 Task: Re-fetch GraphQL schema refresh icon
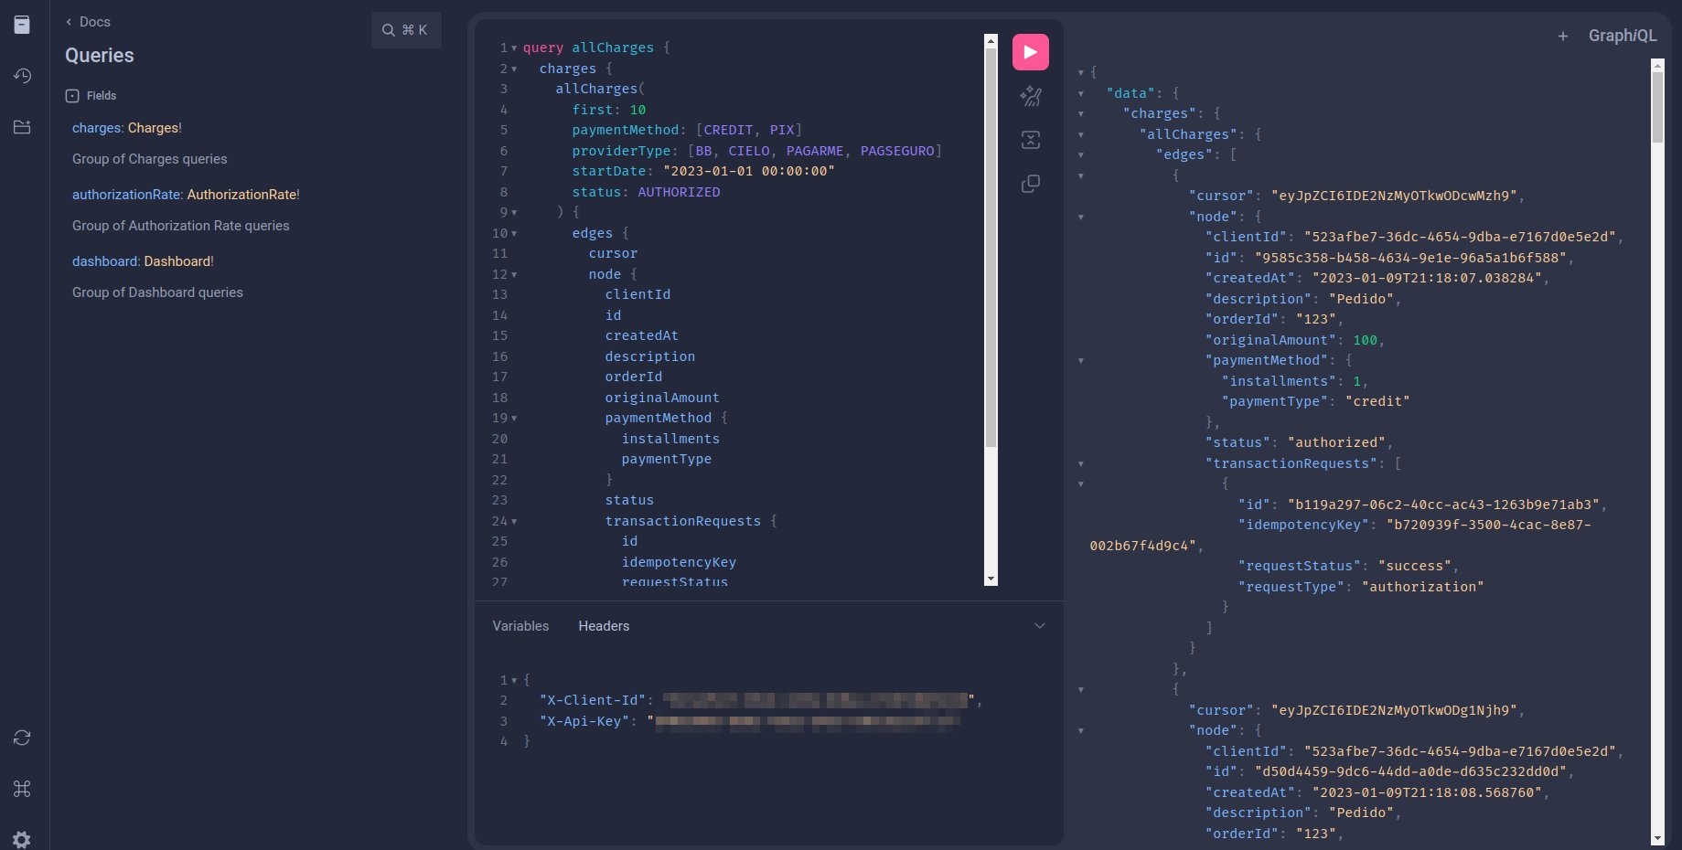coord(22,738)
